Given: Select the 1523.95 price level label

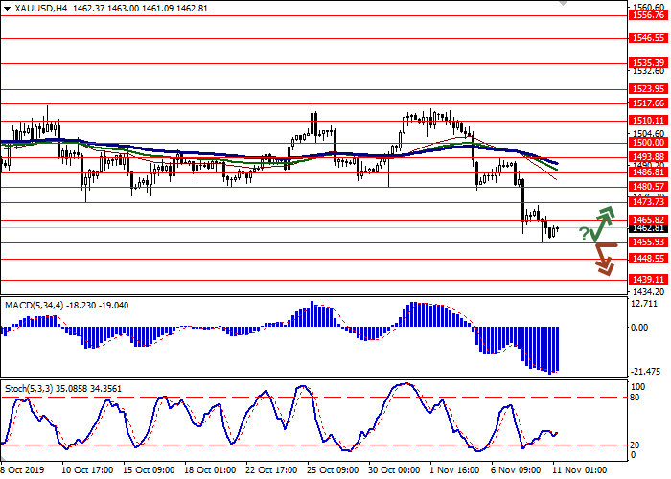Looking at the screenshot, I should tap(648, 88).
